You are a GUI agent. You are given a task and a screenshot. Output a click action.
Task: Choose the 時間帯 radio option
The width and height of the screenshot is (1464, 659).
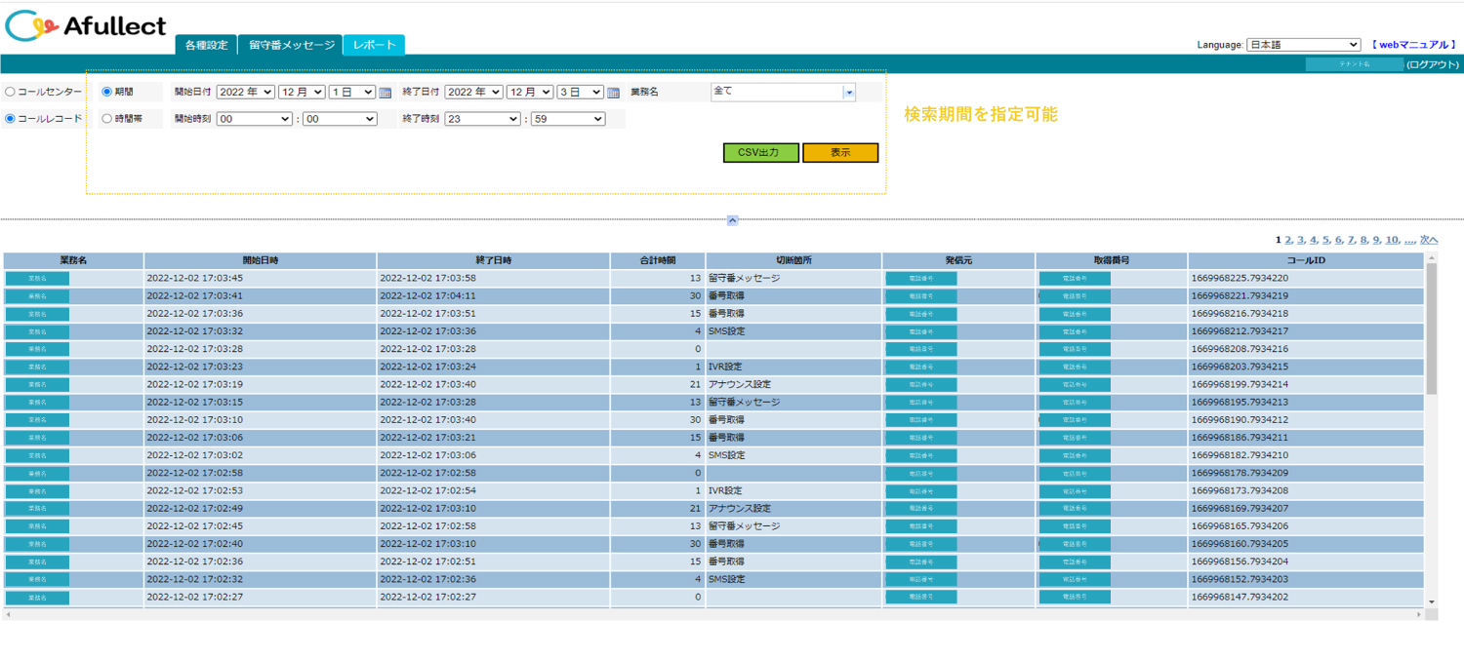(x=107, y=119)
